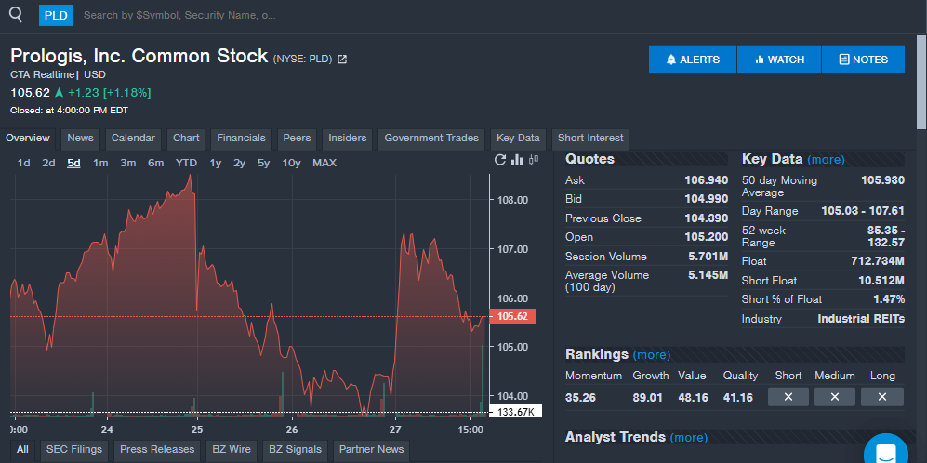Viewport: 927px width, 463px height.
Task: Click the PLD ticker tag
Action: tap(56, 15)
